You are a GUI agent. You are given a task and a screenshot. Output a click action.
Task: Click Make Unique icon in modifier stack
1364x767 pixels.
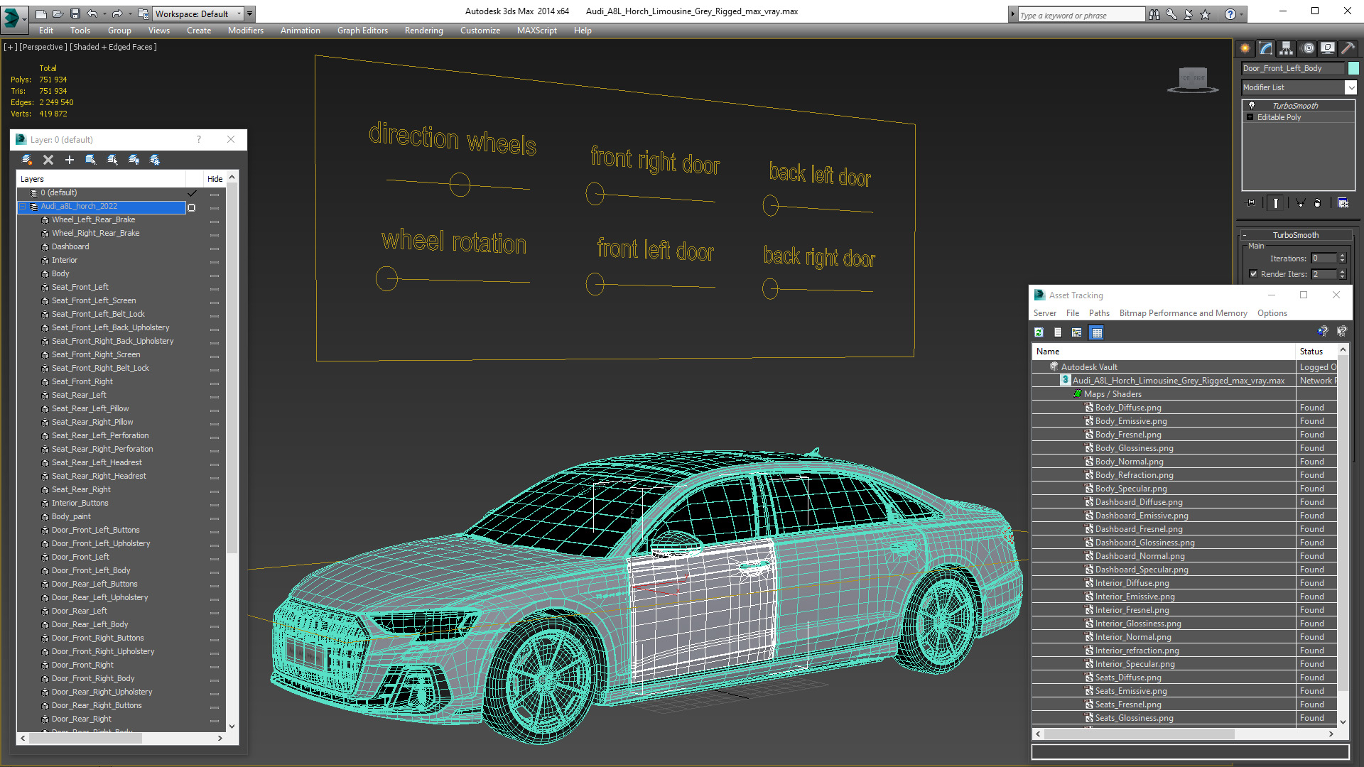[1301, 203]
